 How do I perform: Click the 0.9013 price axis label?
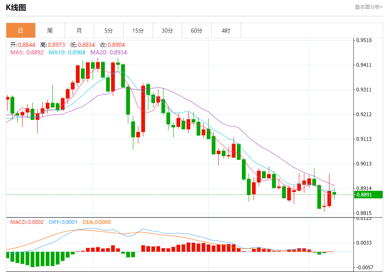coord(364,164)
